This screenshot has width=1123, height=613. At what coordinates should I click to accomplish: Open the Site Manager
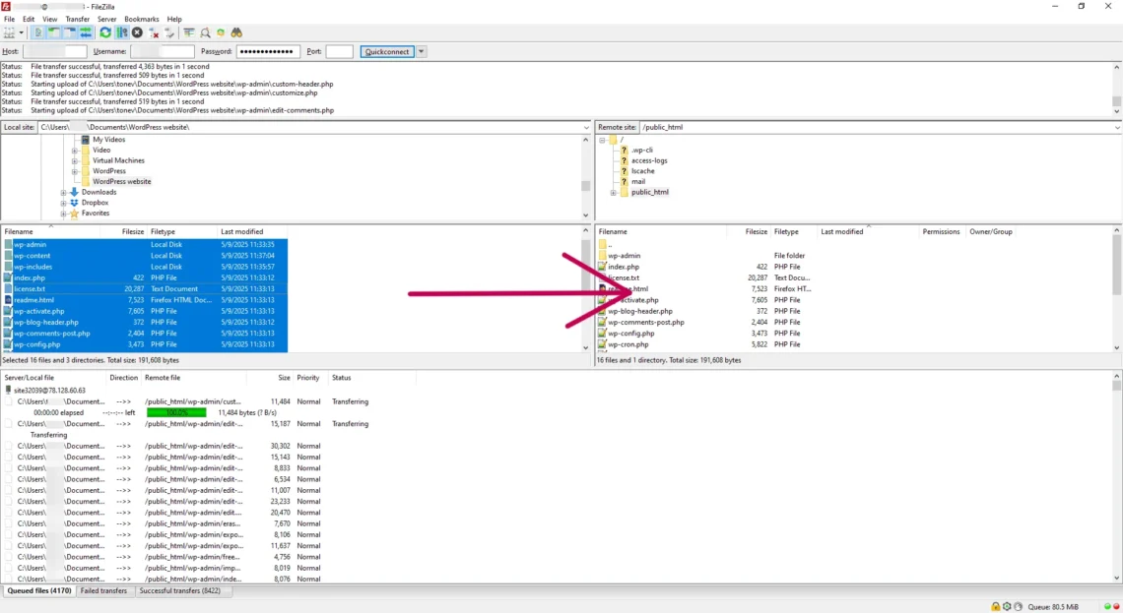tap(8, 32)
